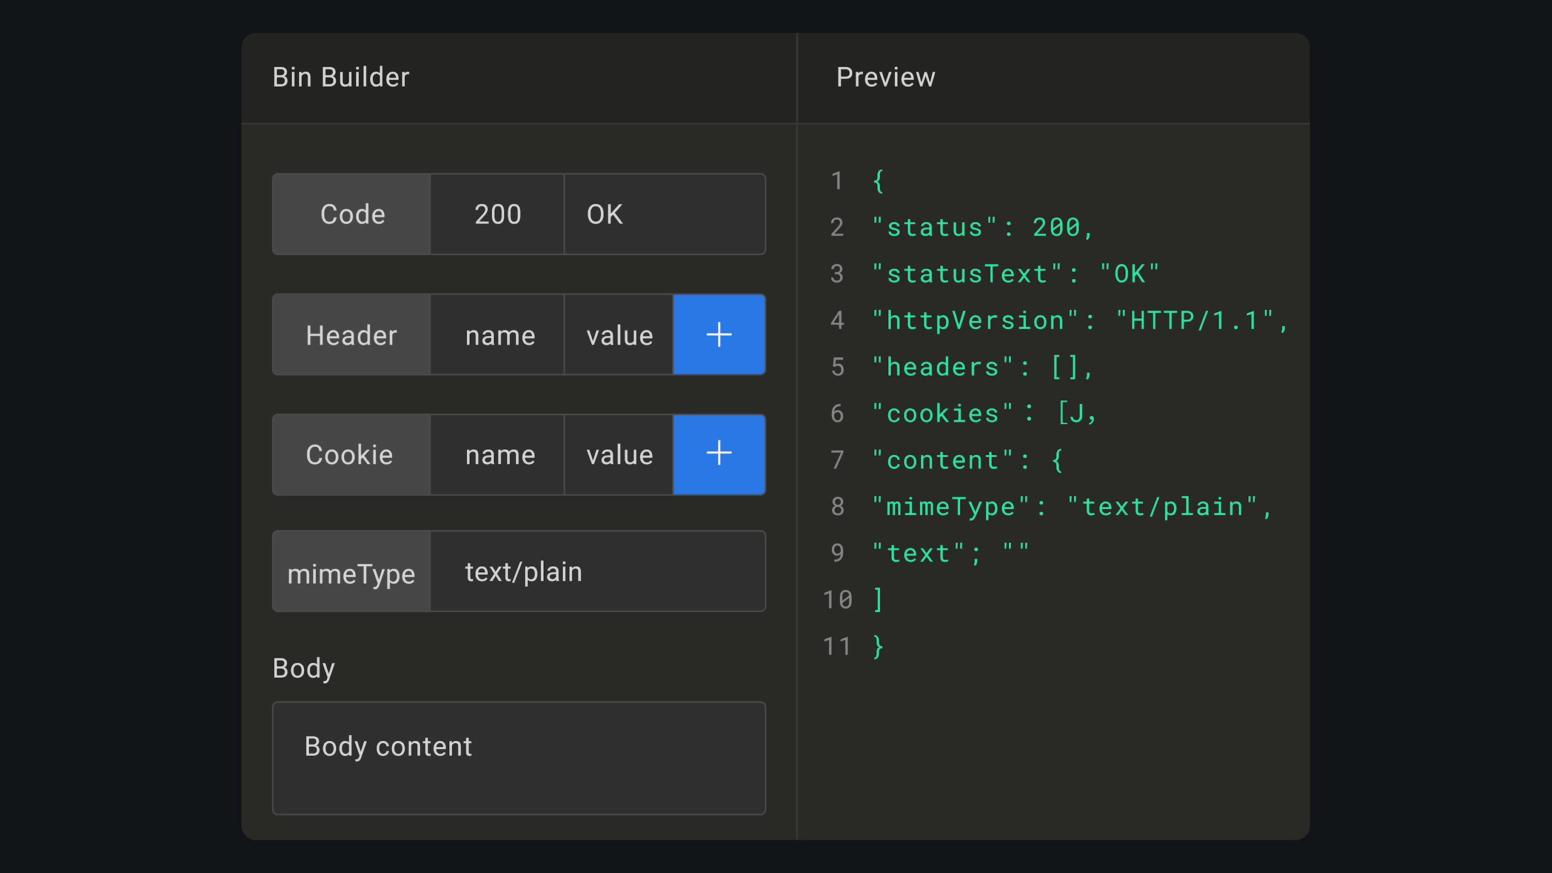Select the Bin Builder panel title
The image size is (1552, 873).
click(x=341, y=77)
